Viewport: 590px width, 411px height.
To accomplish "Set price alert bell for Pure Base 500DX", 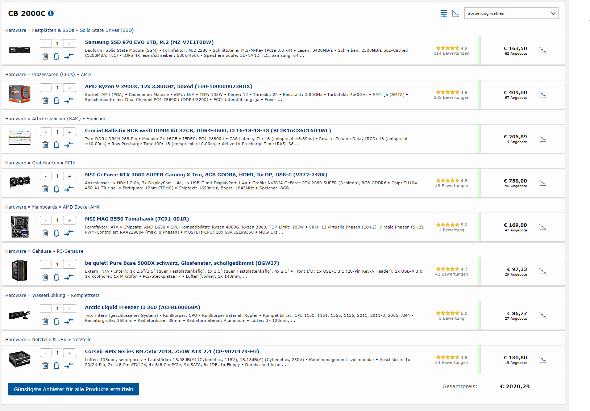I will coord(57,277).
